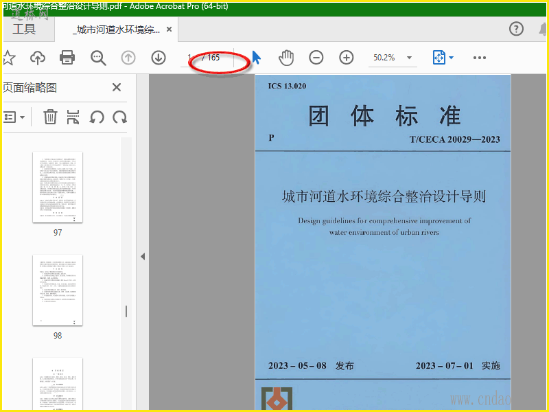Select page 97 thumbnail
Viewport: 549px width, 412px height.
point(58,187)
